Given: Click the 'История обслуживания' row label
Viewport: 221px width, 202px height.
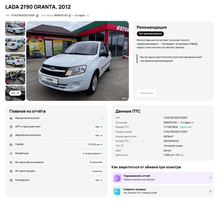Looking at the screenshot, I should click(x=29, y=162).
